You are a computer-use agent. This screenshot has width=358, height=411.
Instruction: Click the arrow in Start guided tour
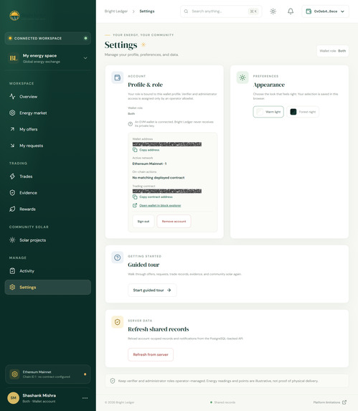click(x=169, y=290)
